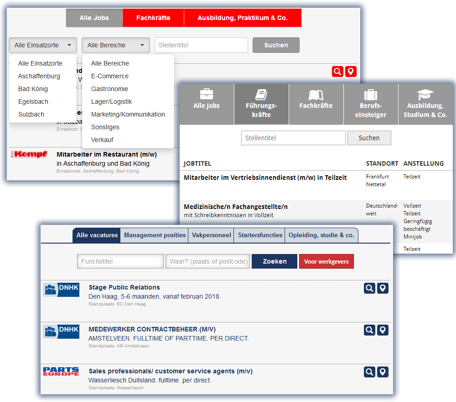Open magnifier icon for Sales professionals job
The image size is (456, 402).
(369, 372)
